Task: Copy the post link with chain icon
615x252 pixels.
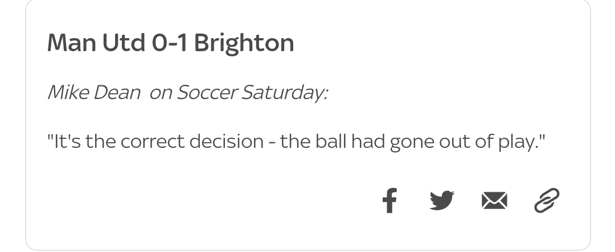Action: tap(547, 201)
